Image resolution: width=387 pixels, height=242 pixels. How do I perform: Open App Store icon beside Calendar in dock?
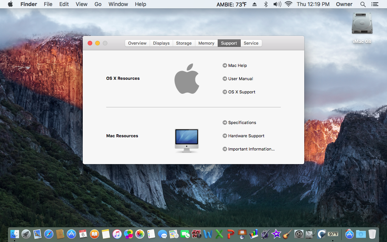[71, 234]
